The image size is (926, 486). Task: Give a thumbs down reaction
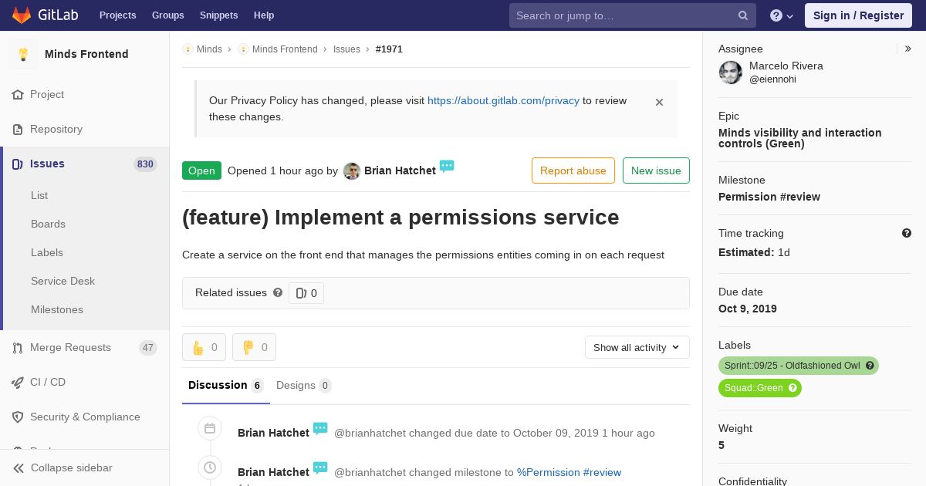(254, 347)
